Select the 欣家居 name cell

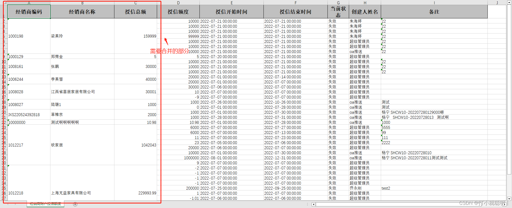[x=82, y=145]
